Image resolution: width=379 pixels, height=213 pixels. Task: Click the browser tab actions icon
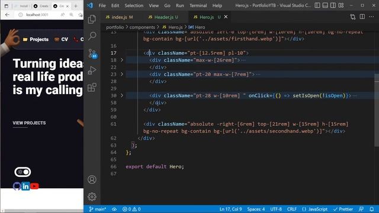point(7,6)
